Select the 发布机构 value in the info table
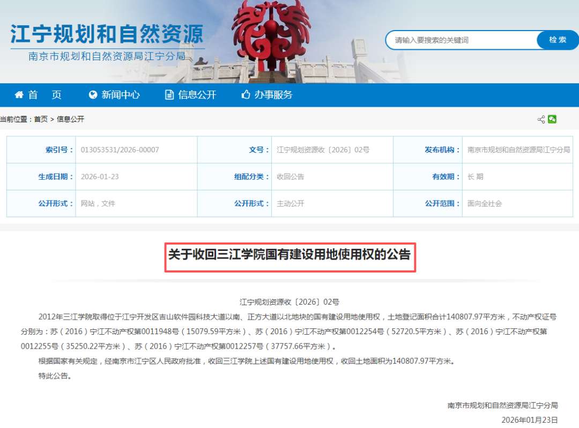 point(517,150)
